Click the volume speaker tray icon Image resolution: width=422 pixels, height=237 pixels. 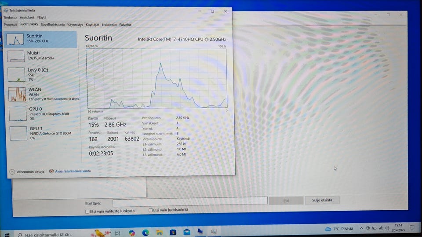pyautogui.click(x=387, y=228)
